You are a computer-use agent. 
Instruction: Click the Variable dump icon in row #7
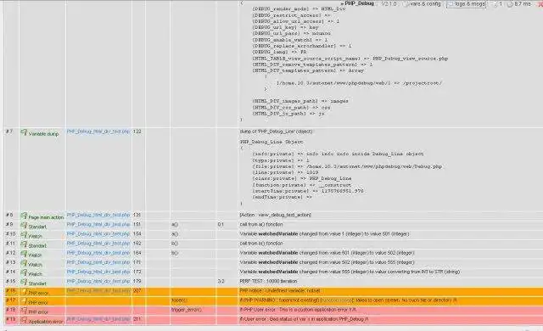(24, 132)
